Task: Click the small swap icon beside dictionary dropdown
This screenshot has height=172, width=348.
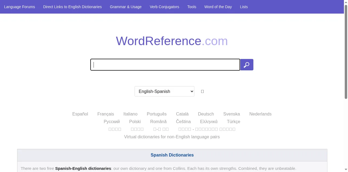Action: 202,92
